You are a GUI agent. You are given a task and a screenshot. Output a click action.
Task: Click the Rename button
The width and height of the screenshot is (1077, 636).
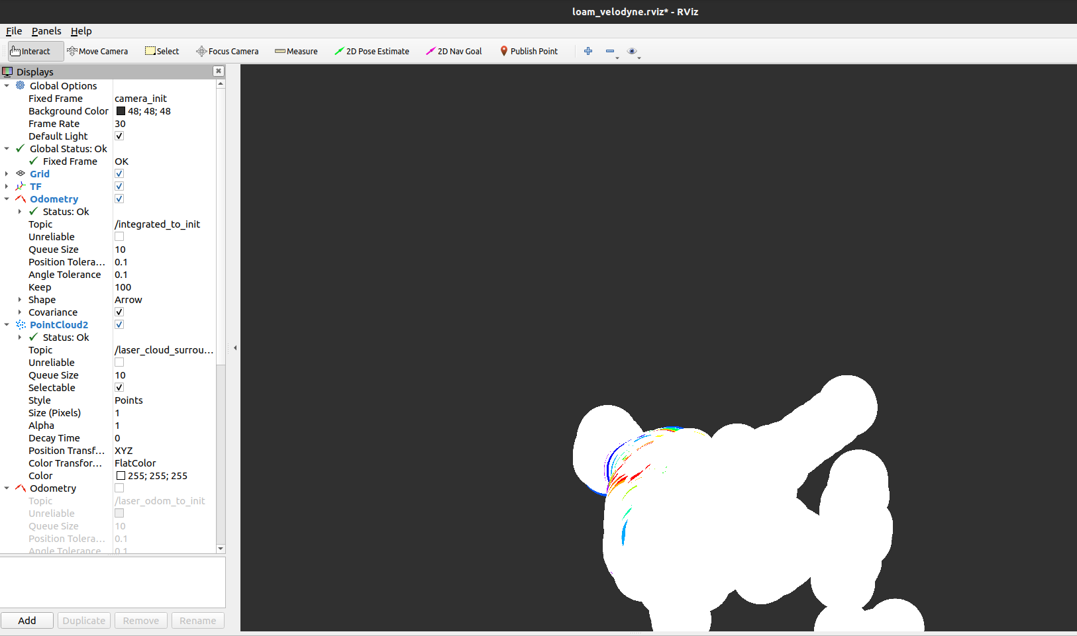click(x=198, y=620)
